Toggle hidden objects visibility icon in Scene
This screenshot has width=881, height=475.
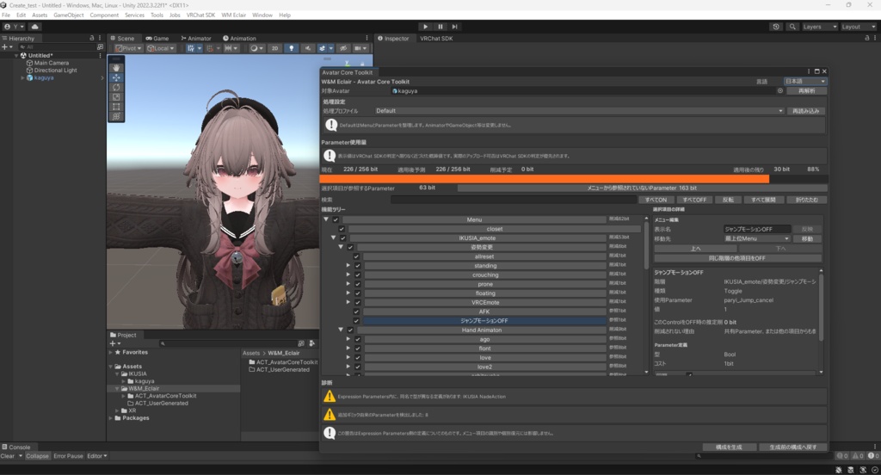(x=342, y=48)
